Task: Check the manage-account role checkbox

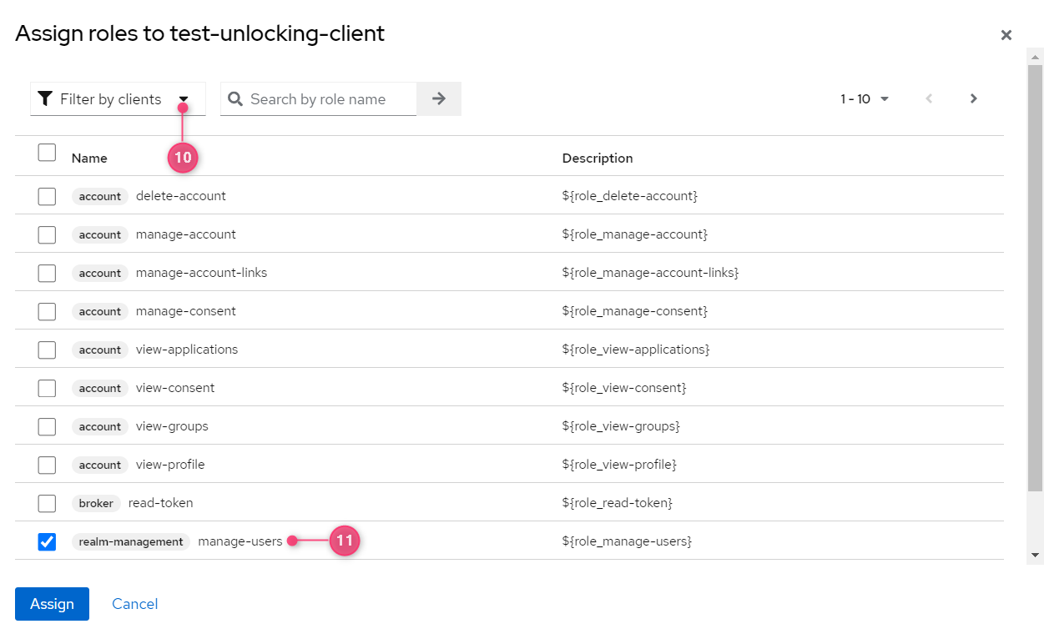Action: coord(47,234)
